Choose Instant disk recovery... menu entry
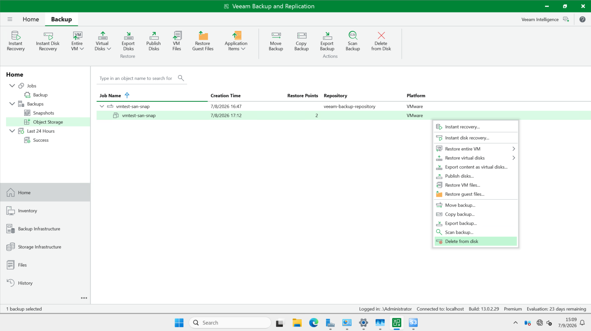Viewport: 591px width, 331px height. click(x=476, y=138)
